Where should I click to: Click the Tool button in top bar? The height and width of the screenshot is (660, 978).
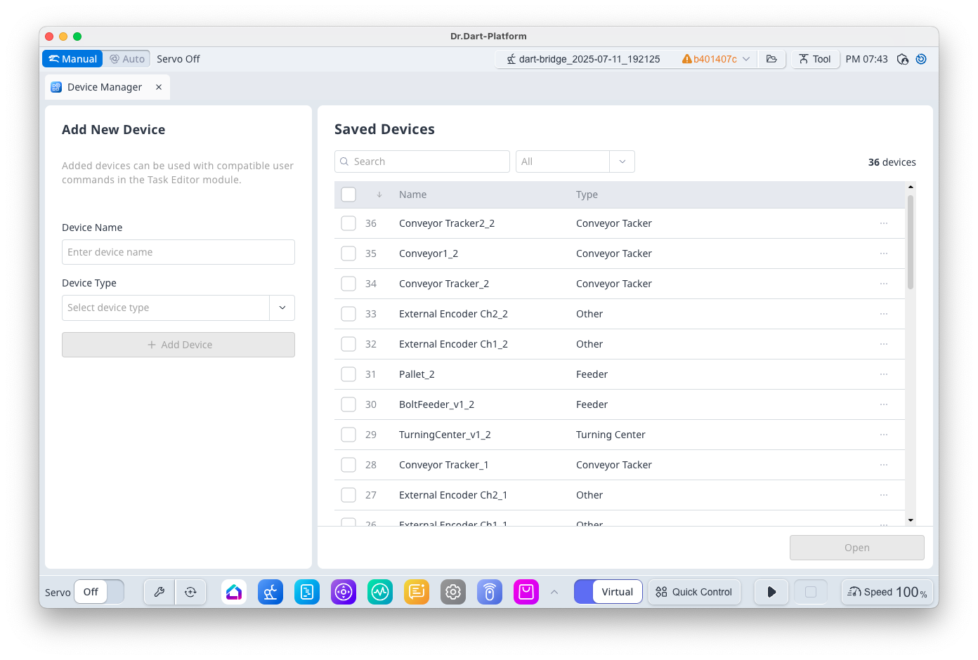pos(815,59)
